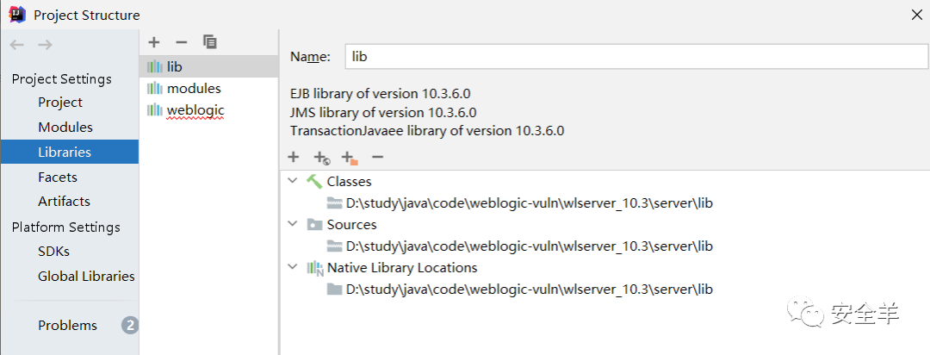Click the Native Library Locations icon
Viewport: 930px width, 355px height.
pos(315,268)
